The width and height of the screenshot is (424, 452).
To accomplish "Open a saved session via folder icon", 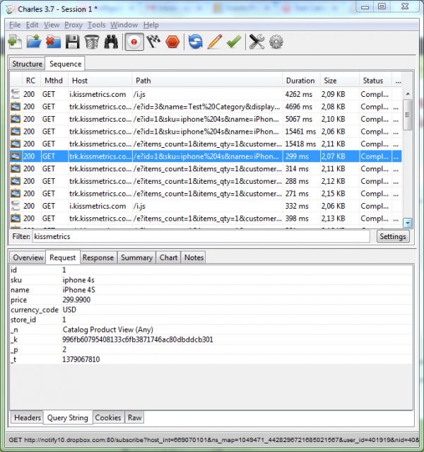I will [x=34, y=42].
